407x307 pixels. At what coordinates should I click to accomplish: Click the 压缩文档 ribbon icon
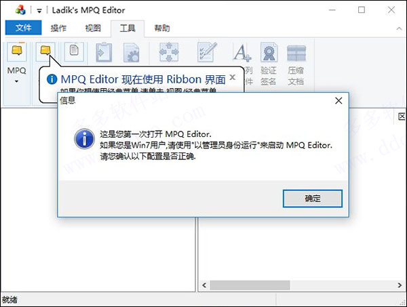tap(296, 53)
